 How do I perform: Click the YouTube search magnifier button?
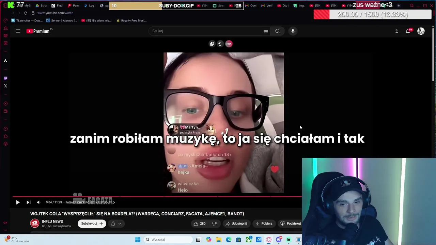(x=277, y=31)
